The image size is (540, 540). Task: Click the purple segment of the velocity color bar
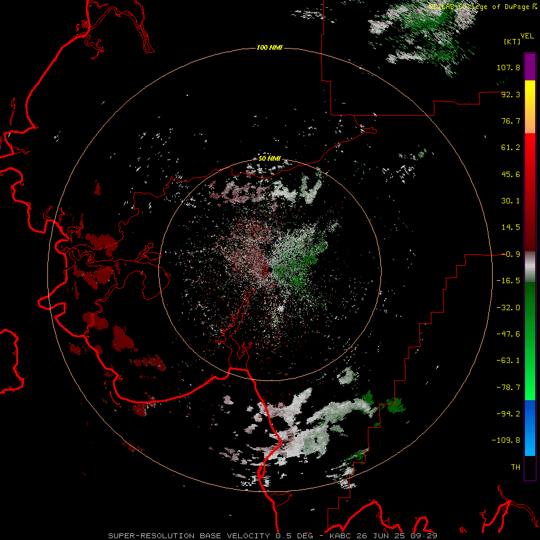[530, 67]
